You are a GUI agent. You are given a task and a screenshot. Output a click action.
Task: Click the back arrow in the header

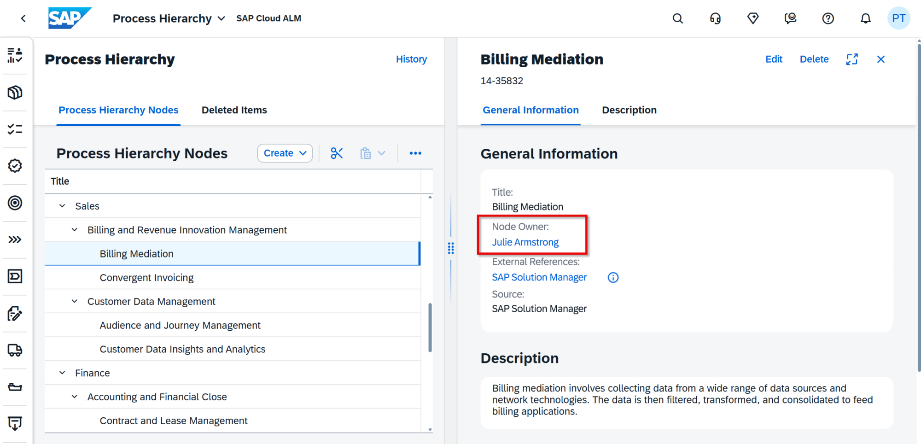[x=23, y=18]
